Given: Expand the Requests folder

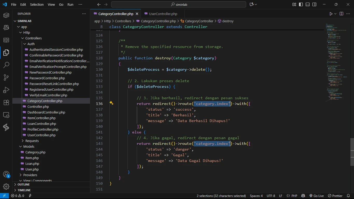Looking at the screenshot, I should pos(32,141).
